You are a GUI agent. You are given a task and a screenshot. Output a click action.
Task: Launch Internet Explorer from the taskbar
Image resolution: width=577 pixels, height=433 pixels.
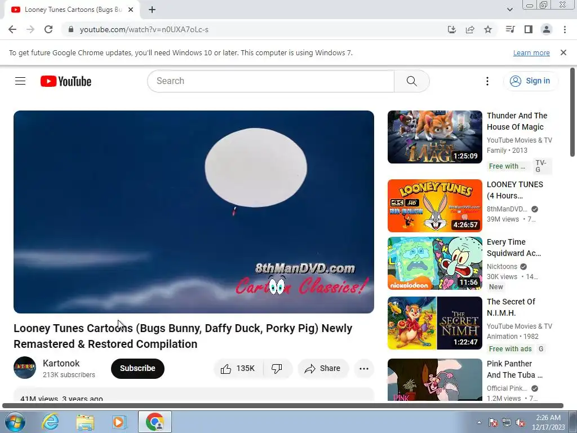click(x=50, y=422)
